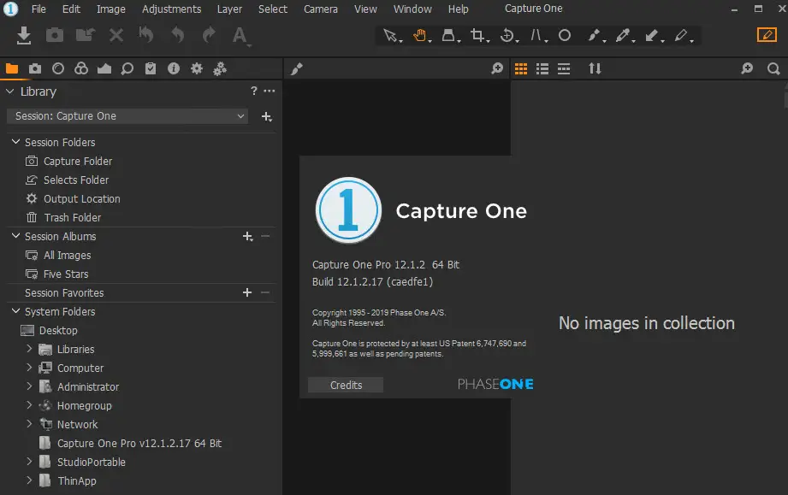Open the Adjustments clipboard tool tab
Screen dimensions: 788x495
click(x=151, y=68)
